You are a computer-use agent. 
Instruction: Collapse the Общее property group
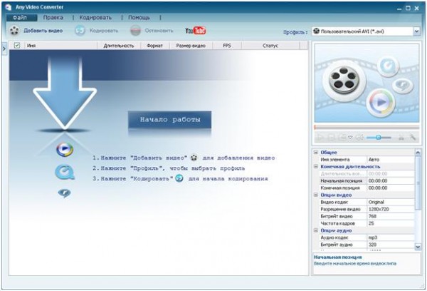pyautogui.click(x=315, y=152)
